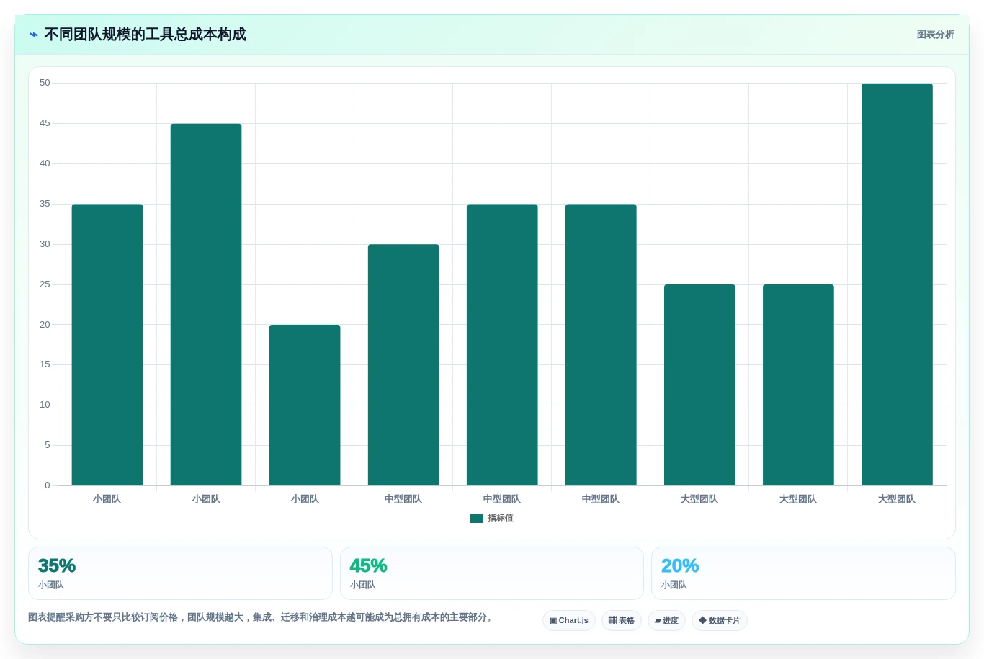Click the 指标值 legend label
Image resolution: width=984 pixels, height=659 pixels.
[x=500, y=519]
